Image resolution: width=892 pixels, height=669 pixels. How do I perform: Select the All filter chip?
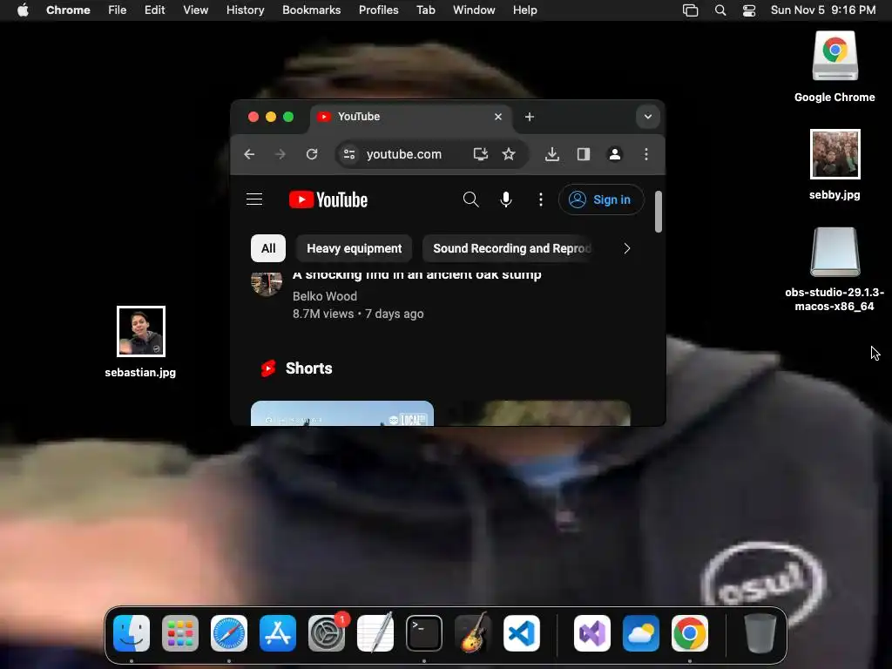pos(268,248)
